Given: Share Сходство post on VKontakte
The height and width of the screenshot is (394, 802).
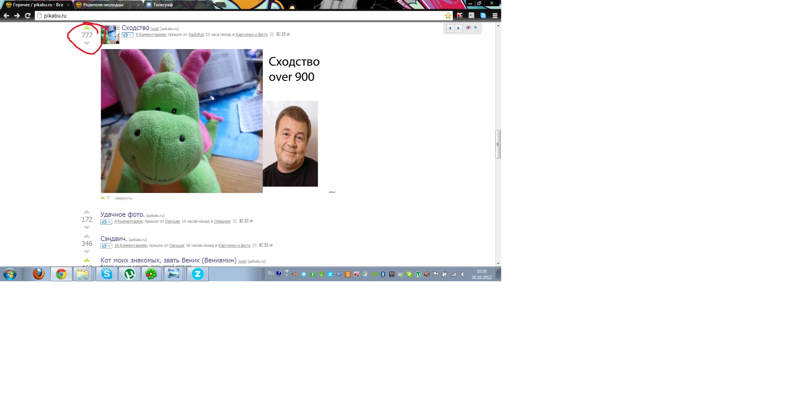Looking at the screenshot, I should 283,34.
